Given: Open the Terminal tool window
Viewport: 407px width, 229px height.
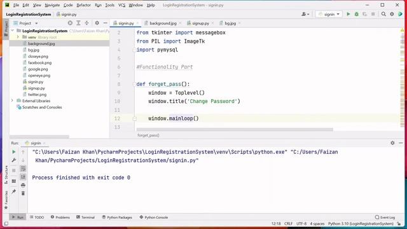Looking at the screenshot, I should [x=85, y=217].
